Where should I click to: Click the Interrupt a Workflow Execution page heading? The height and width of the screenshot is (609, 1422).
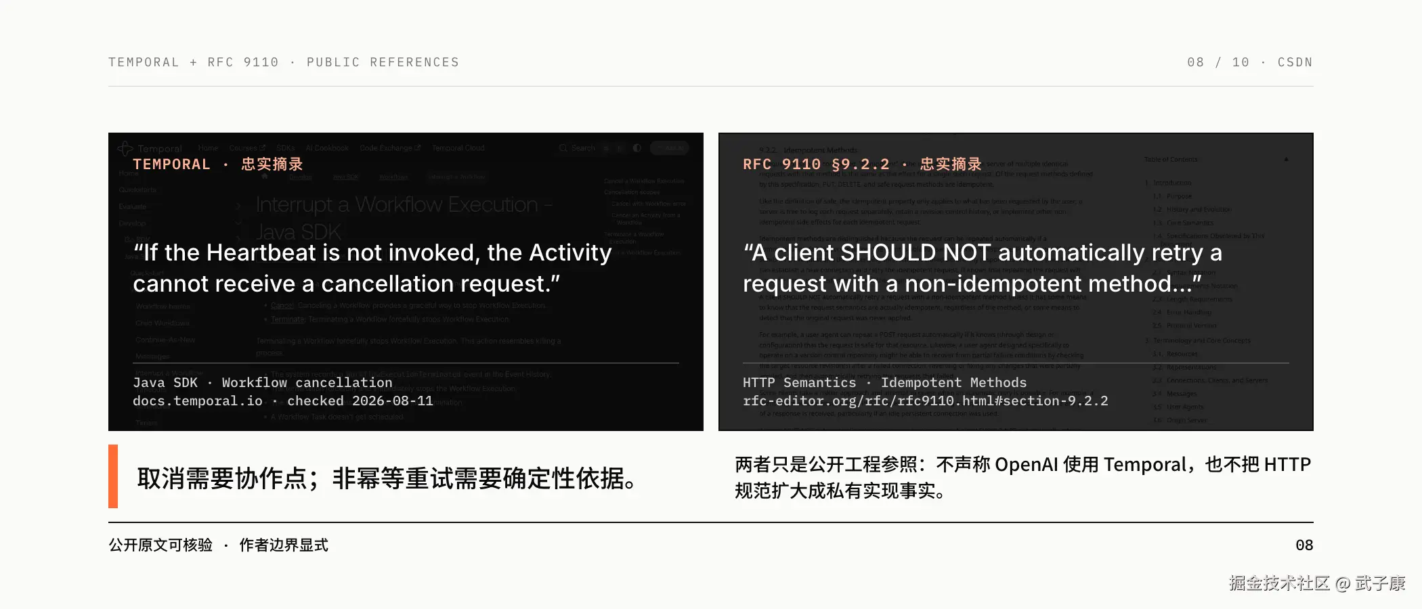pyautogui.click(x=404, y=218)
